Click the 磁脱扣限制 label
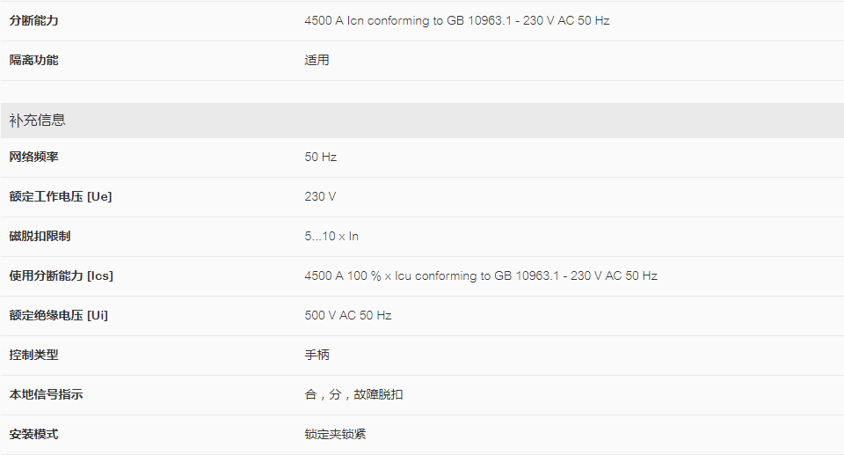Viewport: 844px width, 455px height. [x=40, y=236]
